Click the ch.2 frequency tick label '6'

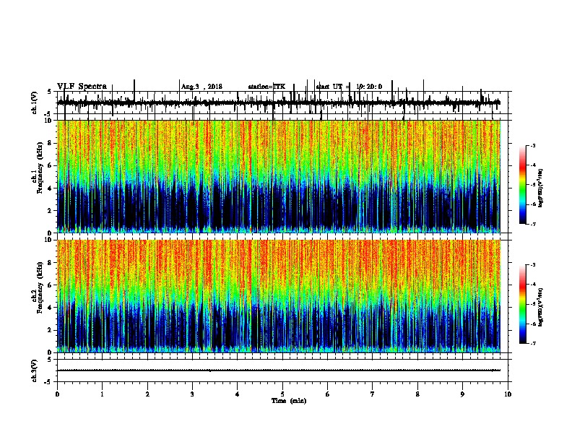51,285
